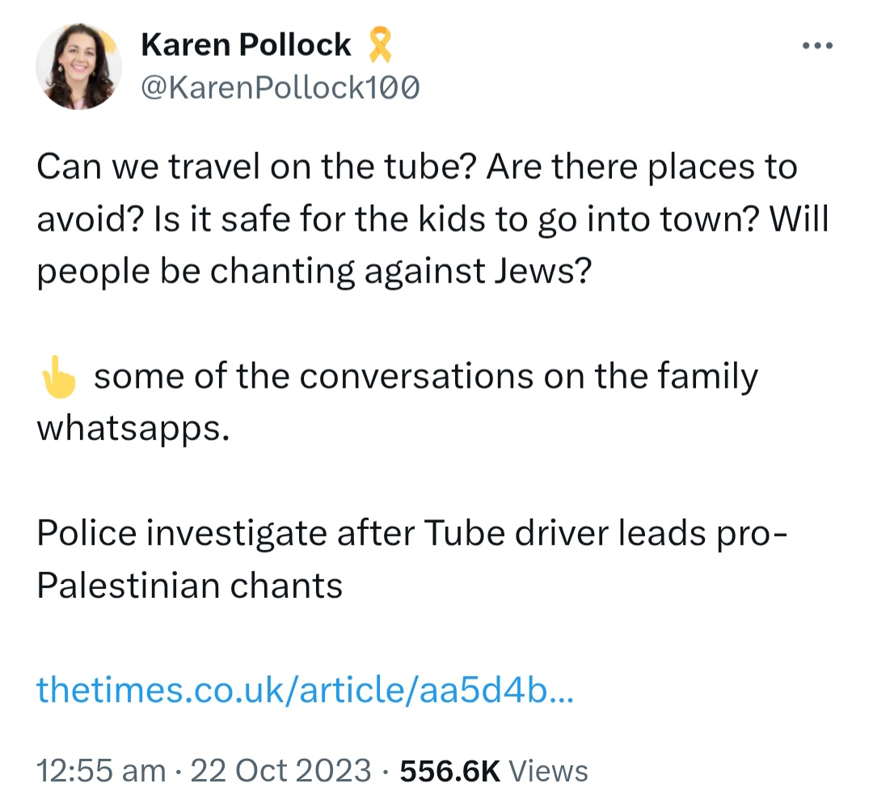The width and height of the screenshot is (873, 809).
Task: Click the 556.6K view count
Action: tap(450, 770)
